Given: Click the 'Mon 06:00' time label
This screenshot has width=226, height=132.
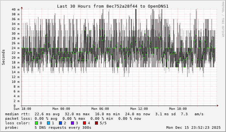Looking at the screenshot, I should tap(100, 109).
